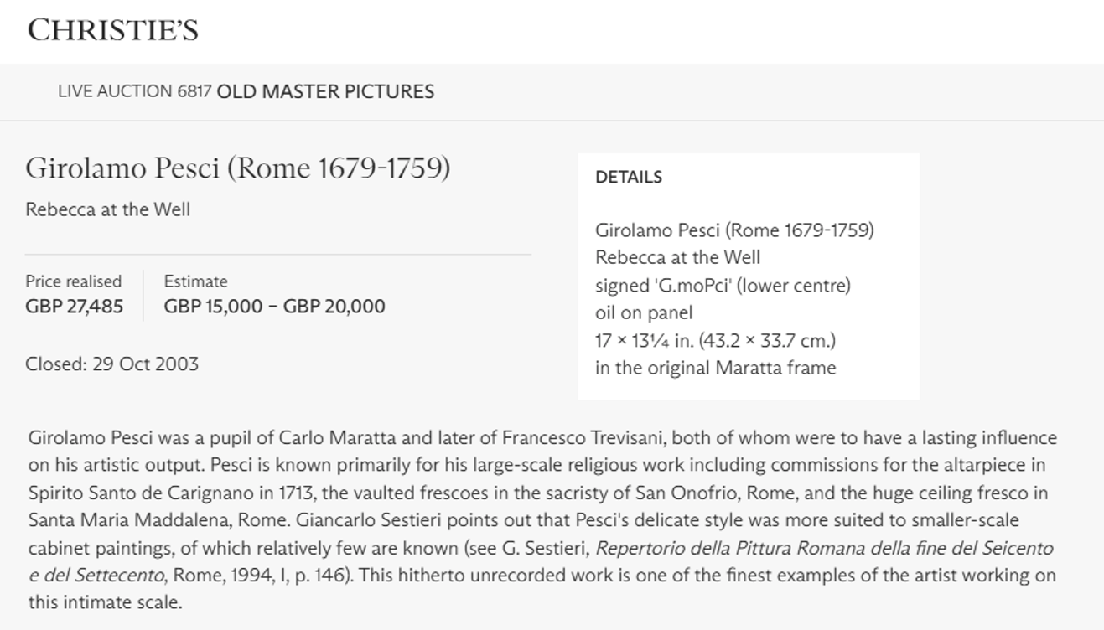Click the Closed: 29 Oct 2003 date
Image resolution: width=1104 pixels, height=630 pixels.
point(111,364)
